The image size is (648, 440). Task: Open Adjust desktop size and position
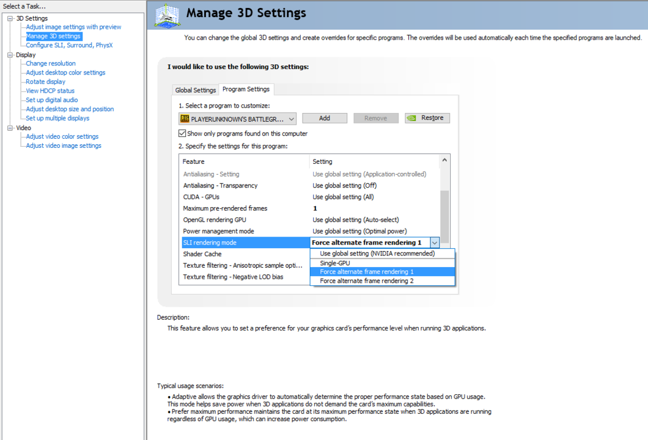click(70, 109)
